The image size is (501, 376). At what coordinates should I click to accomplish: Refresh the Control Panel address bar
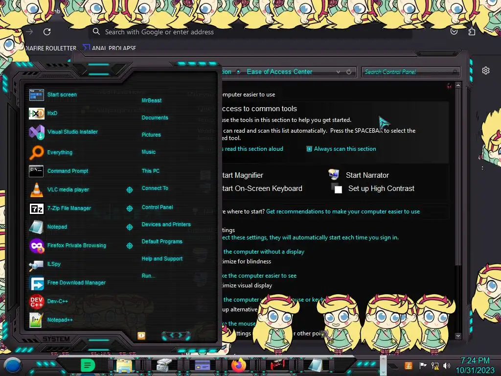[x=349, y=72]
